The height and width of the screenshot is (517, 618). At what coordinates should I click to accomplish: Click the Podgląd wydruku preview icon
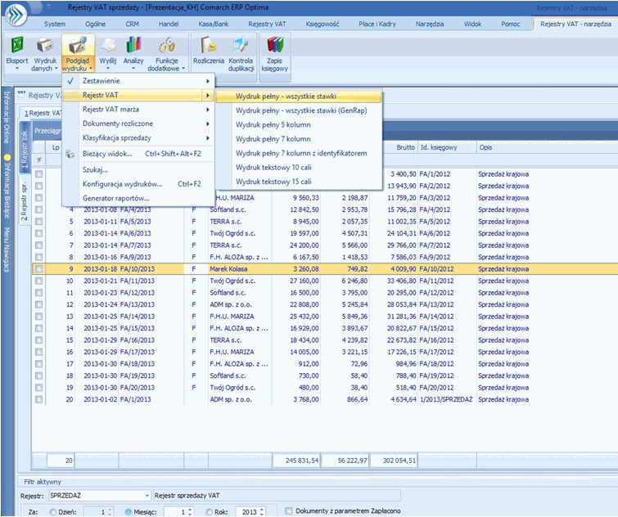coord(78,46)
